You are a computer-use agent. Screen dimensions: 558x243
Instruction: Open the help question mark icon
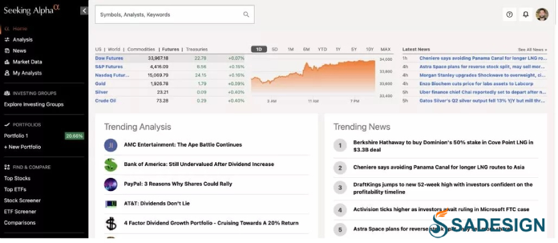[x=509, y=14]
